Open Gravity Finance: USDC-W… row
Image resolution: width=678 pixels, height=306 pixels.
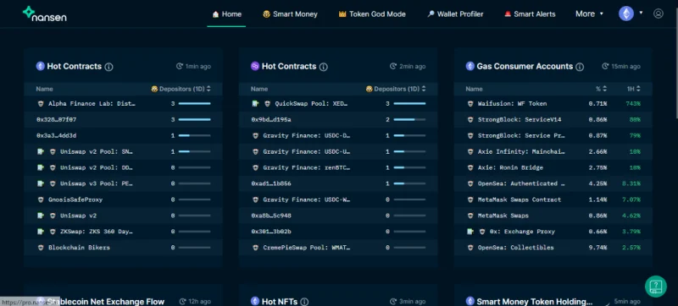coord(338,199)
